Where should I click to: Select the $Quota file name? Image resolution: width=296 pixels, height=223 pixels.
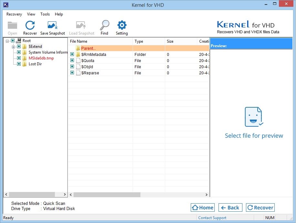[87, 61]
